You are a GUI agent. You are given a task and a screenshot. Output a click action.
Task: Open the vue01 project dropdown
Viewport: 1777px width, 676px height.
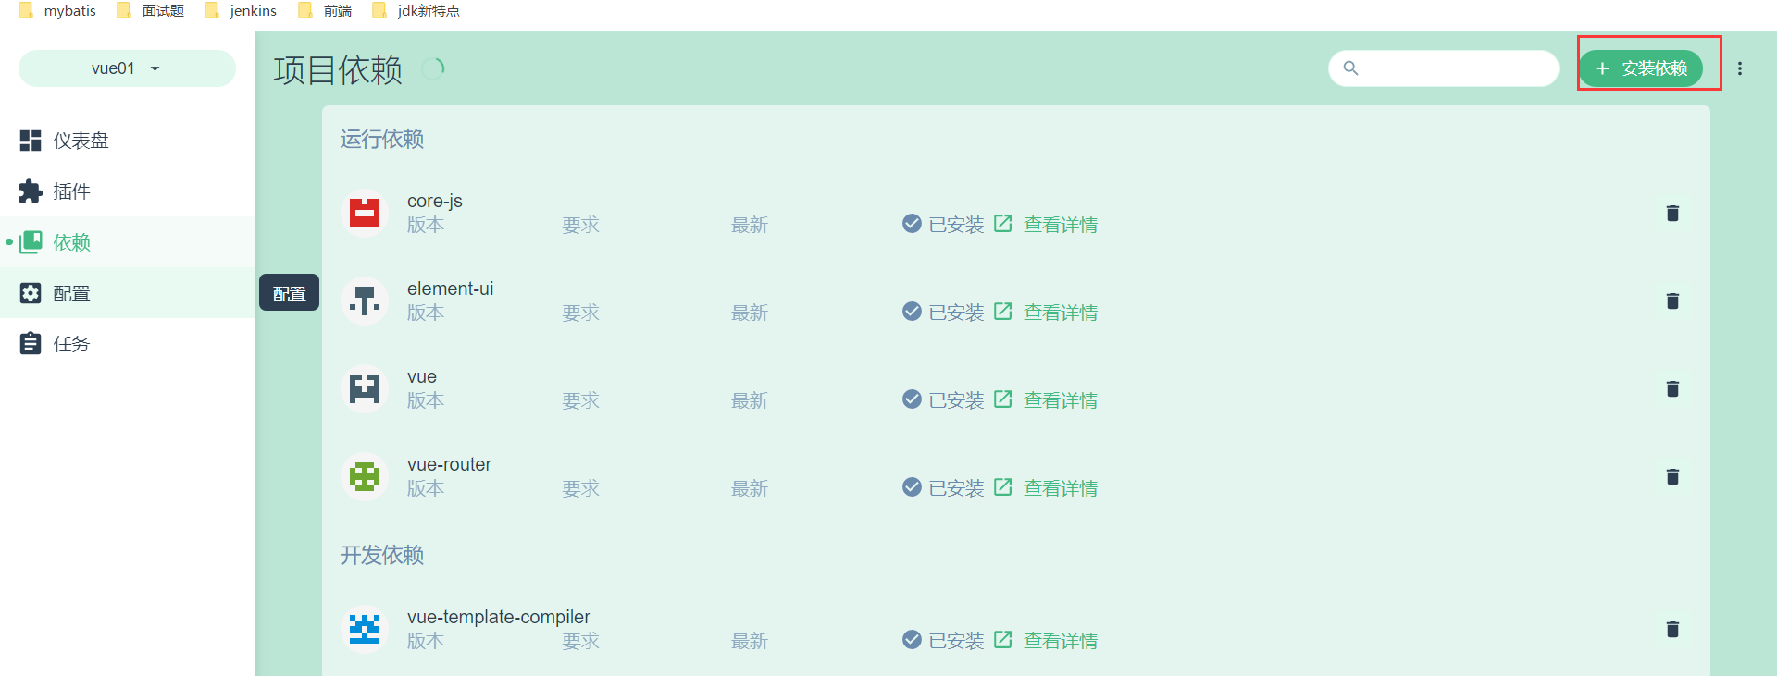(x=127, y=68)
